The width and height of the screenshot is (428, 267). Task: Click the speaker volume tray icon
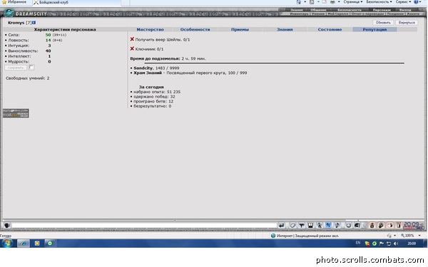396,244
